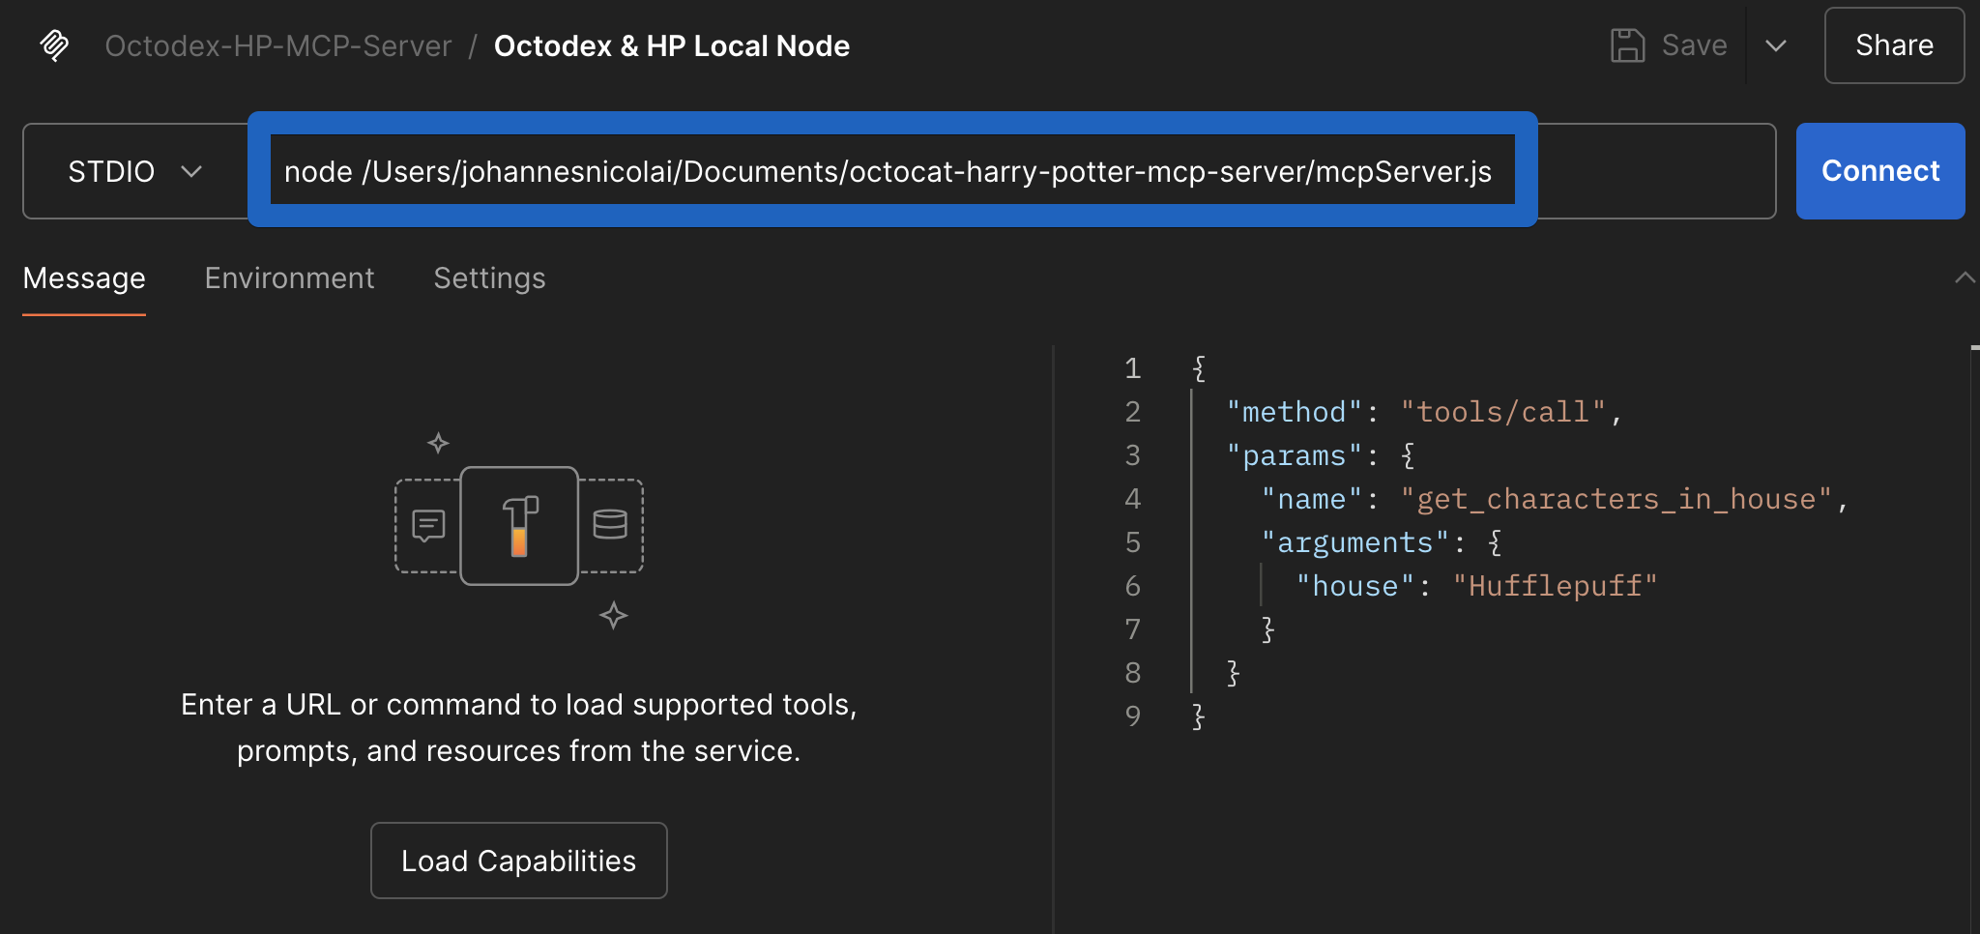This screenshot has height=934, width=1980.
Task: Click the Load Capabilities button
Action: [518, 861]
